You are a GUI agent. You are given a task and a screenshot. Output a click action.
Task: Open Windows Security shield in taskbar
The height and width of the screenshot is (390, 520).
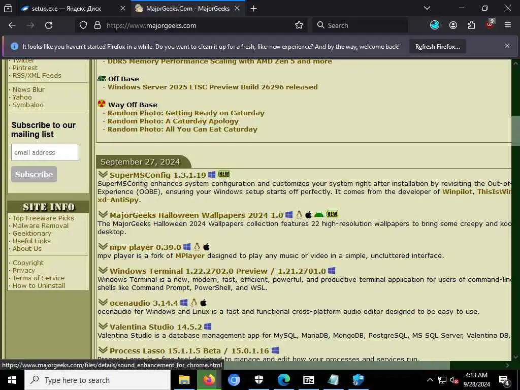(x=258, y=380)
